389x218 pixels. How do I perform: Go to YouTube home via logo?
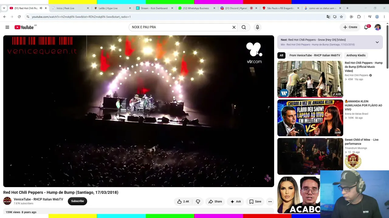(x=24, y=27)
